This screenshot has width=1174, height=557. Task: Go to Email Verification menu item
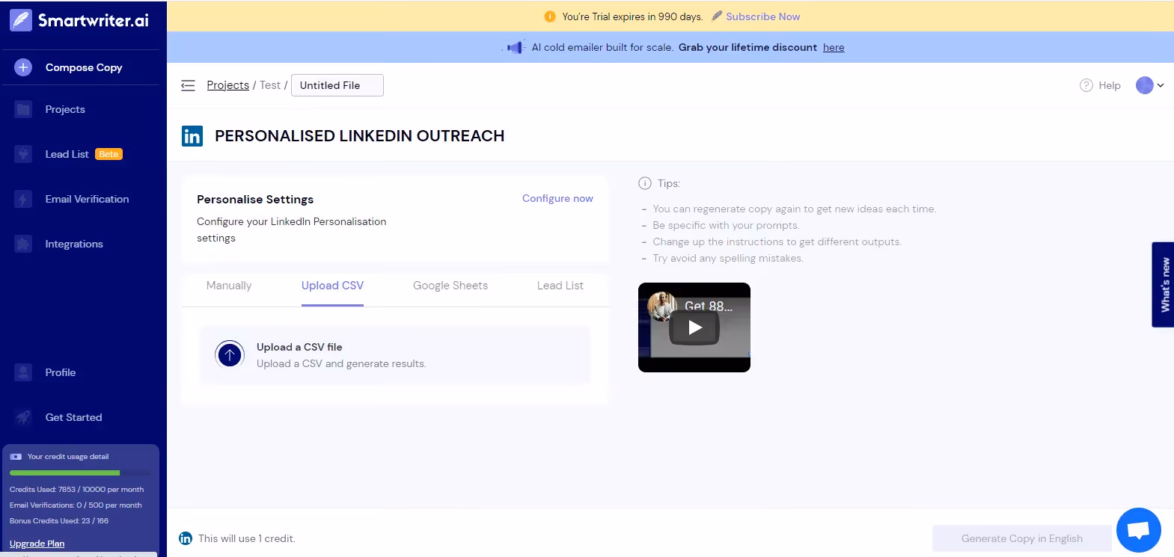click(x=87, y=199)
